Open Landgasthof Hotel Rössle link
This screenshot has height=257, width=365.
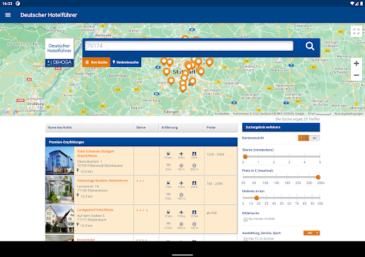tap(95, 210)
